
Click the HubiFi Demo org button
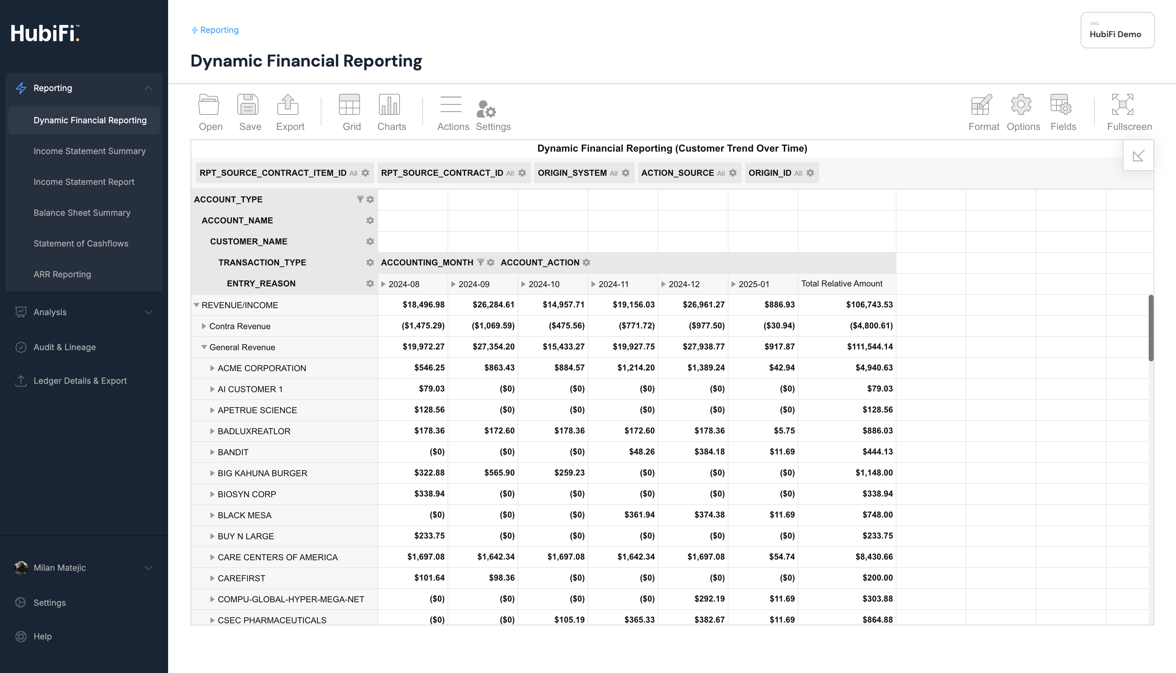[1116, 30]
